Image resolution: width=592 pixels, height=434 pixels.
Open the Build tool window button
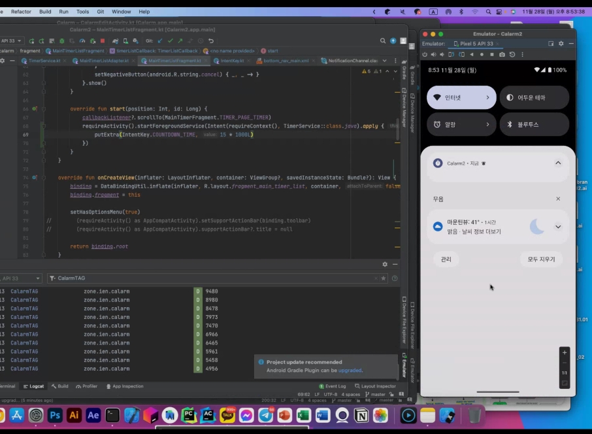pos(59,386)
